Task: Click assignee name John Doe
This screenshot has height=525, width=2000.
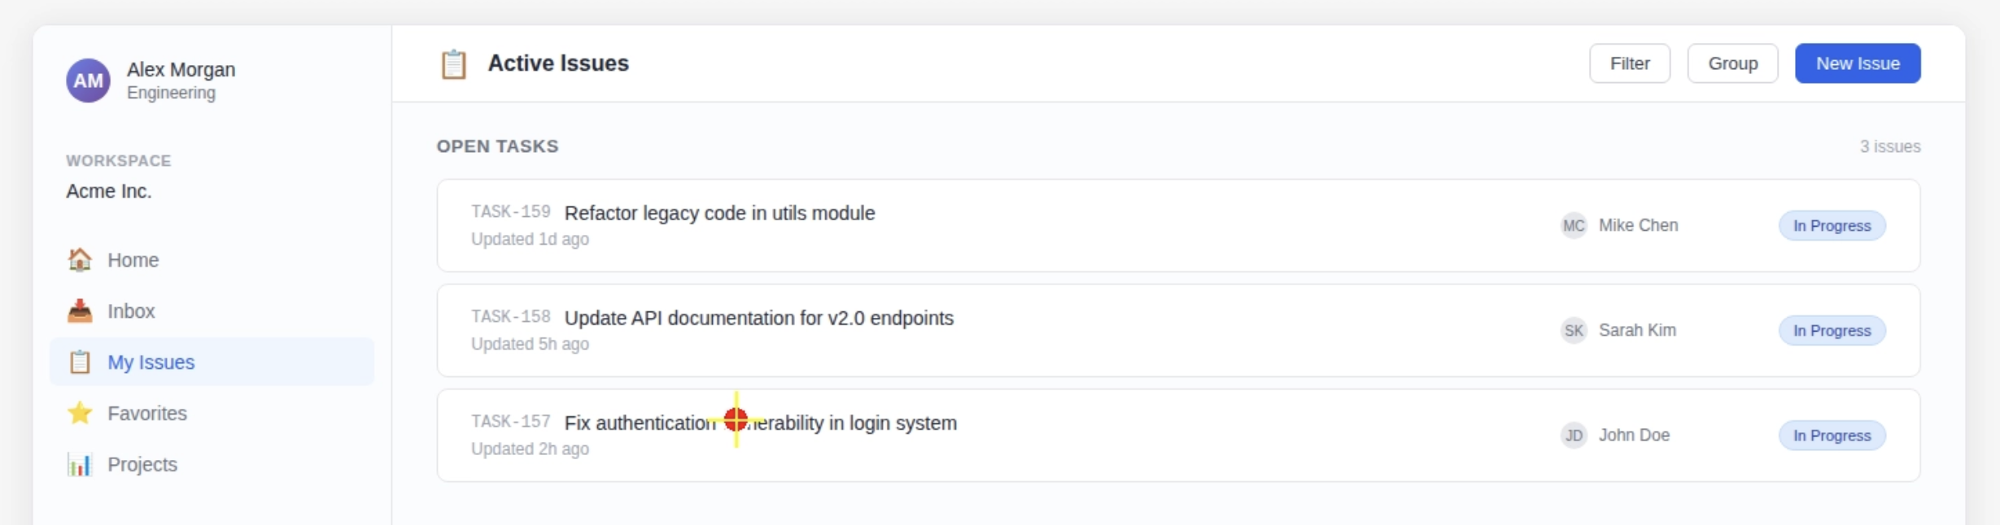Action: [x=1634, y=436]
